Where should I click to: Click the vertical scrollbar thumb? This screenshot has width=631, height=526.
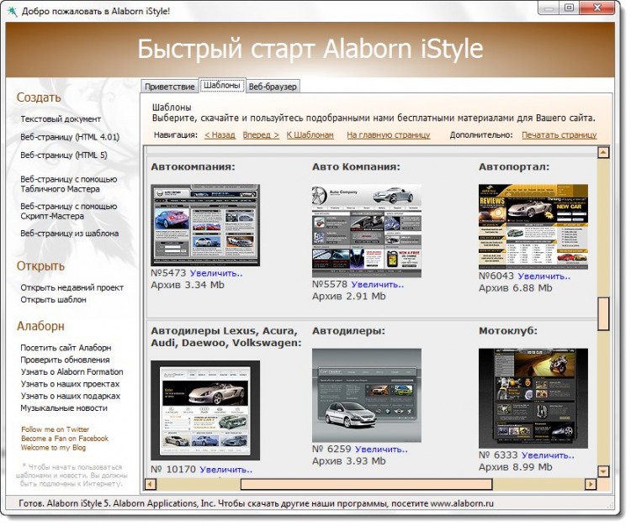(x=603, y=313)
